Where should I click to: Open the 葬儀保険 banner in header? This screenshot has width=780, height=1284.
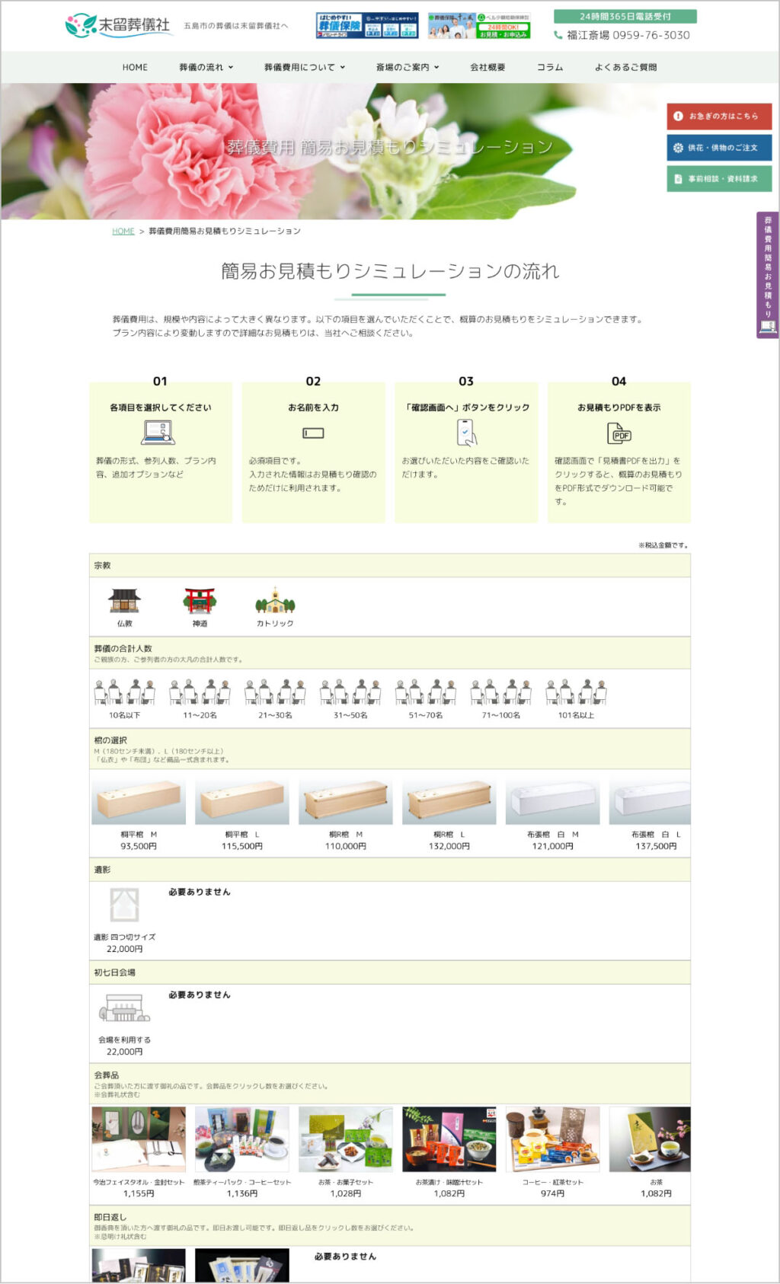tap(367, 26)
